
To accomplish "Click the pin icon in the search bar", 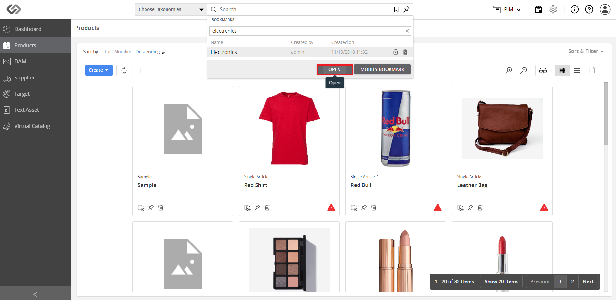I will pos(407,9).
